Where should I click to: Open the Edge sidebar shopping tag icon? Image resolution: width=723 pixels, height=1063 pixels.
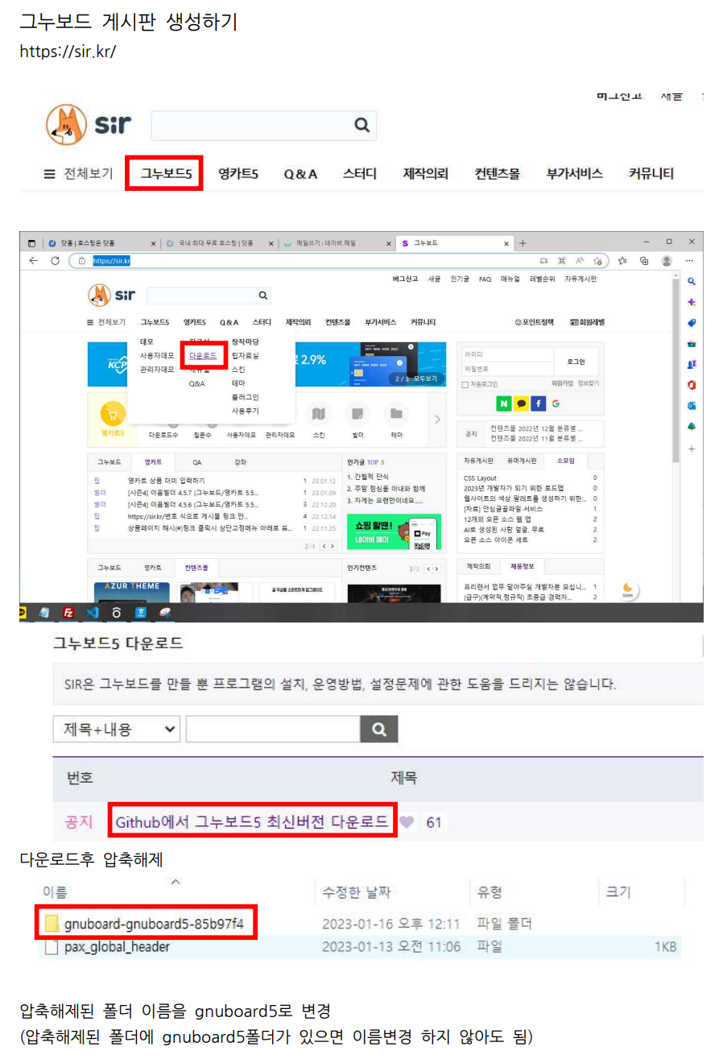pos(692,323)
